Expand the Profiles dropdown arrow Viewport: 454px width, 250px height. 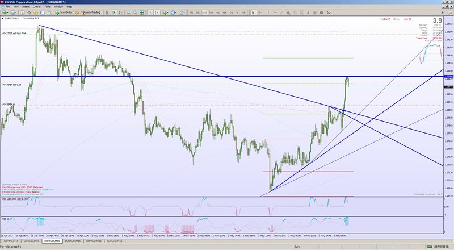click(x=16, y=13)
